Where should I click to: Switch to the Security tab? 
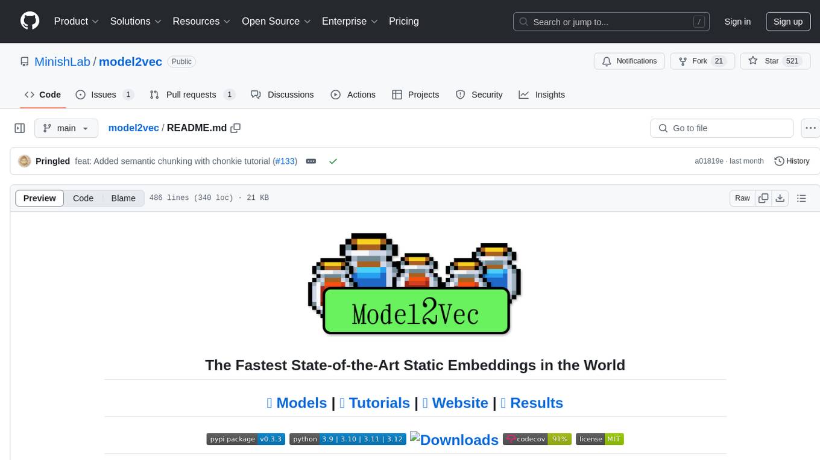[479, 95]
